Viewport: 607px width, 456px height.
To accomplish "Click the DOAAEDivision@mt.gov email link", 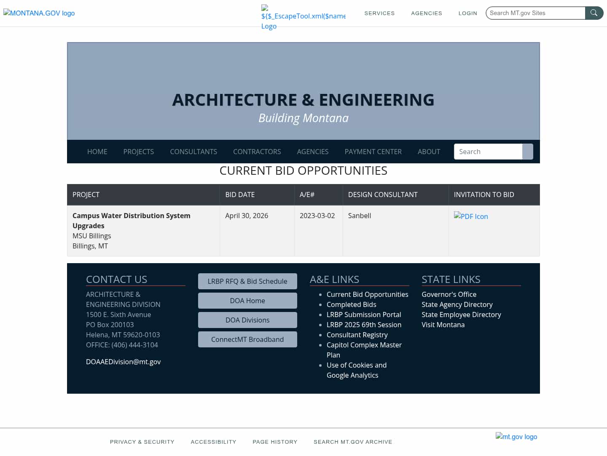I will click(124, 362).
